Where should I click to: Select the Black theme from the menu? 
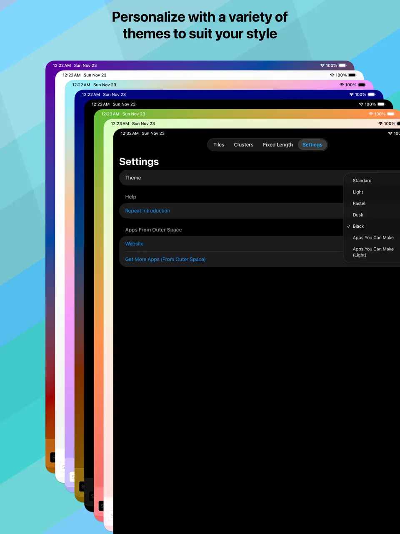358,226
